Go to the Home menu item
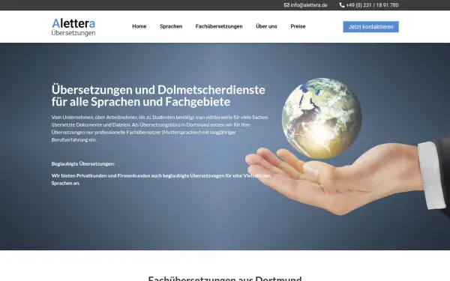Viewport: 450px width, 281px height. point(139,26)
